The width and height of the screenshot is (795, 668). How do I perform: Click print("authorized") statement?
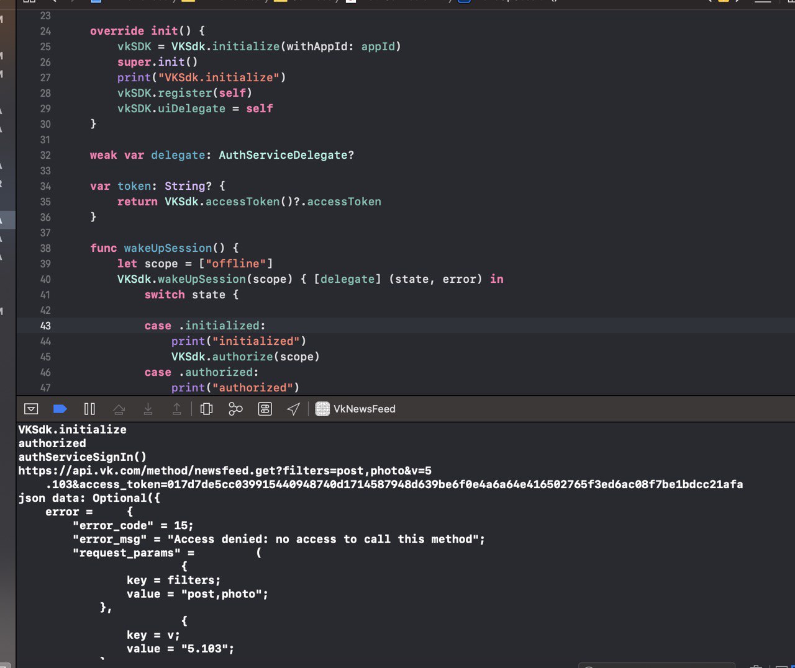point(235,388)
